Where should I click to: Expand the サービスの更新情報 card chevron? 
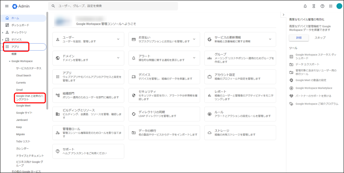pos(270,39)
